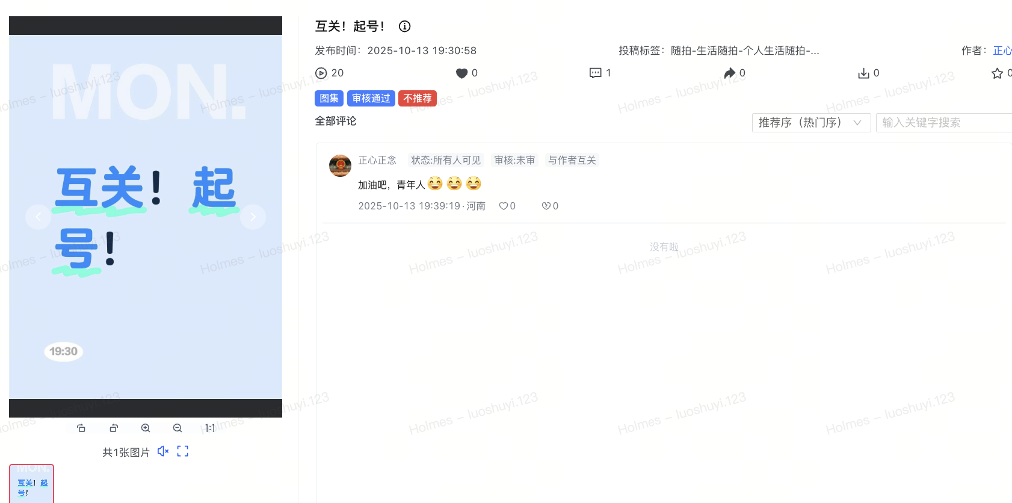Click the download count icon
The image size is (1012, 503).
click(x=864, y=73)
